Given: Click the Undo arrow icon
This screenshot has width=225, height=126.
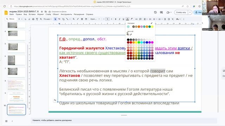Looking at the screenshot, I should (25, 19).
